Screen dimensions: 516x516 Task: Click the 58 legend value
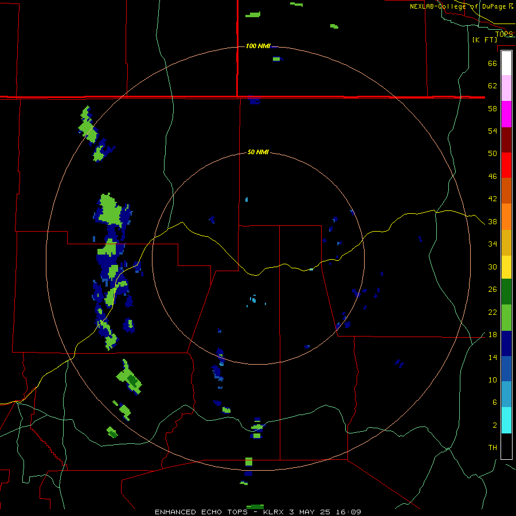pos(492,108)
